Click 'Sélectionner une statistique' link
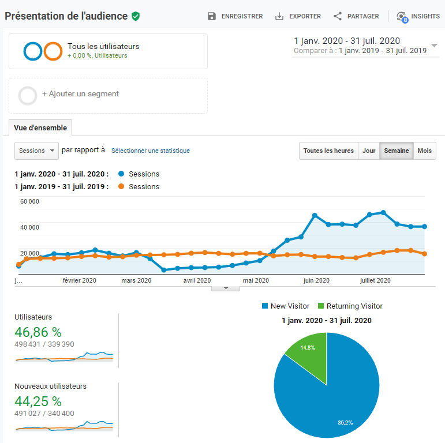Viewport: 445px width, 443px height. (151, 151)
